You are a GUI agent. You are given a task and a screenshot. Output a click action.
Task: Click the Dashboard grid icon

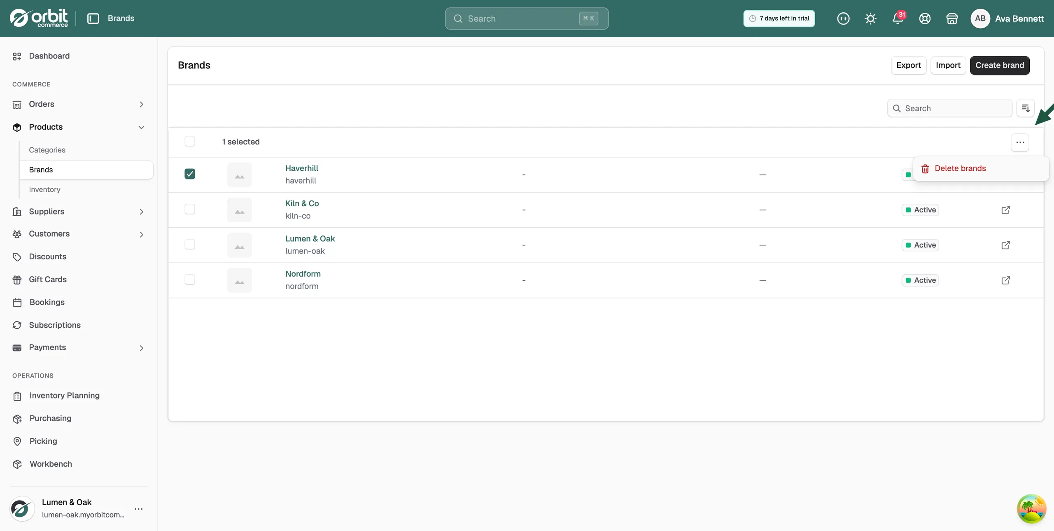click(17, 56)
